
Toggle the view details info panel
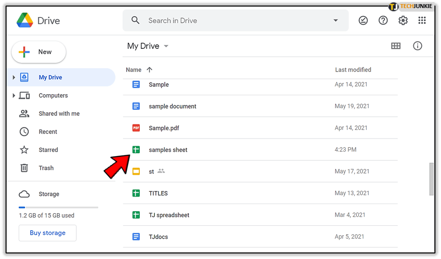point(417,46)
